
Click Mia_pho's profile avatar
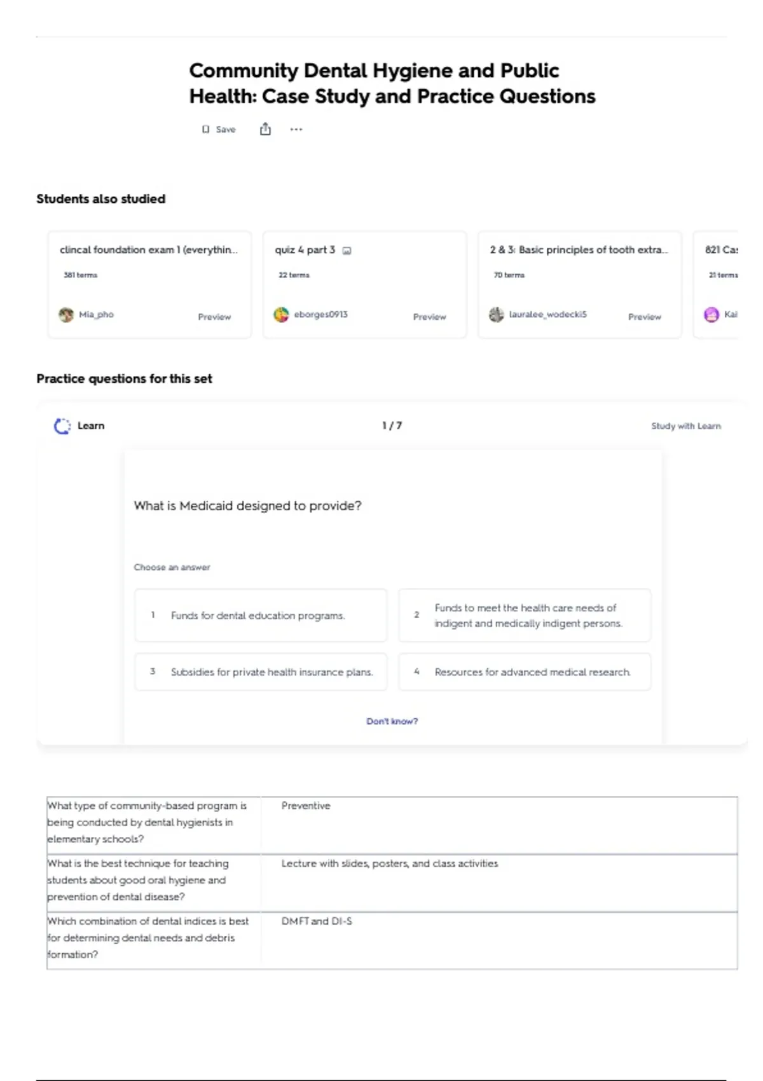coord(66,315)
